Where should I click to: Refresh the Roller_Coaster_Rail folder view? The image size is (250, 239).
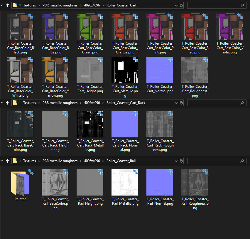[181, 161]
